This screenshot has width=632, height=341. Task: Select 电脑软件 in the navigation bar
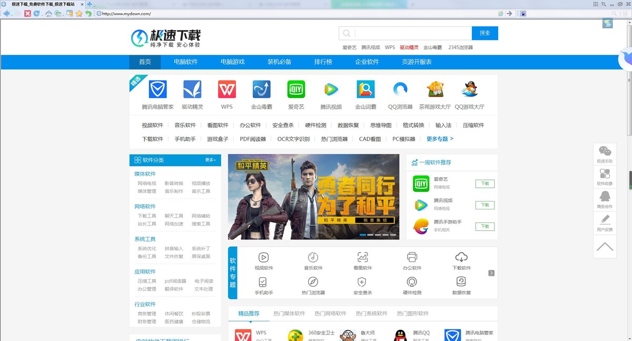pos(186,62)
